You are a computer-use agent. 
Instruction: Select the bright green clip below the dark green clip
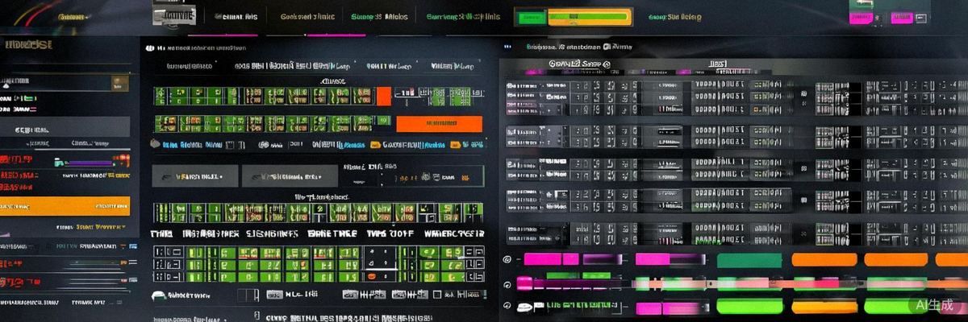tap(749, 307)
